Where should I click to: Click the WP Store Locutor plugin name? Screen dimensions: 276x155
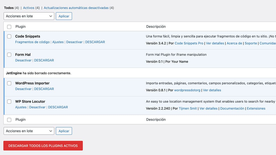click(30, 101)
